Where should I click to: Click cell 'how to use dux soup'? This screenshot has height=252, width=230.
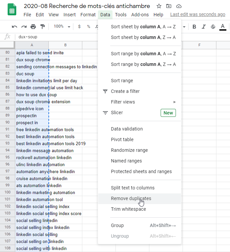click(32, 95)
